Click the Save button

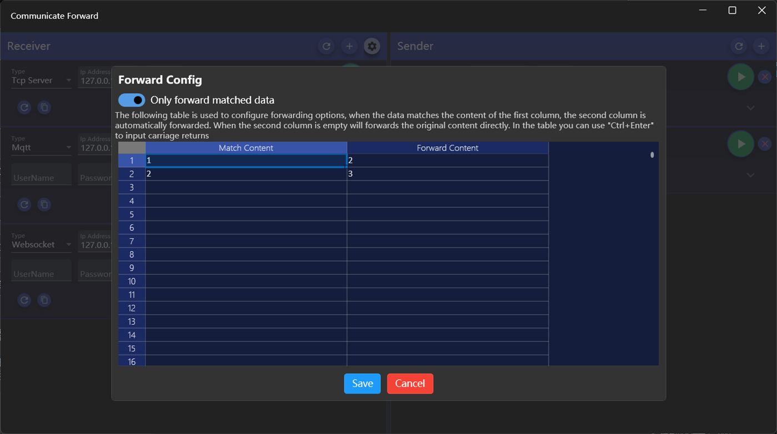362,384
